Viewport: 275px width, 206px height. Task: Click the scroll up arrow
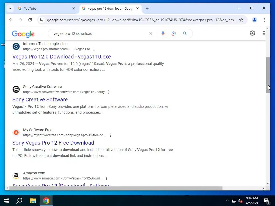268,29
